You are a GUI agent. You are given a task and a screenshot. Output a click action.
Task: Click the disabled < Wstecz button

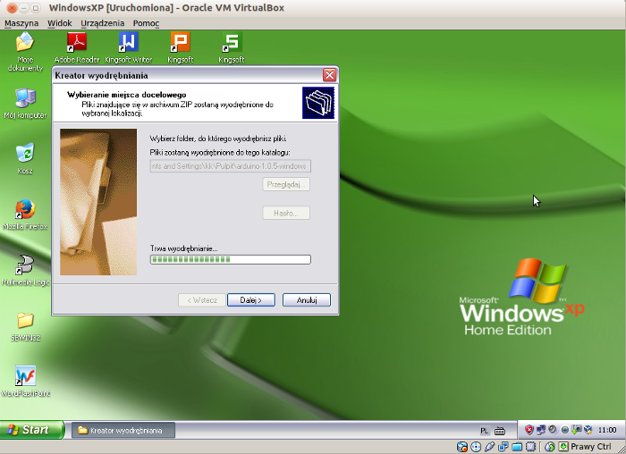pos(202,300)
